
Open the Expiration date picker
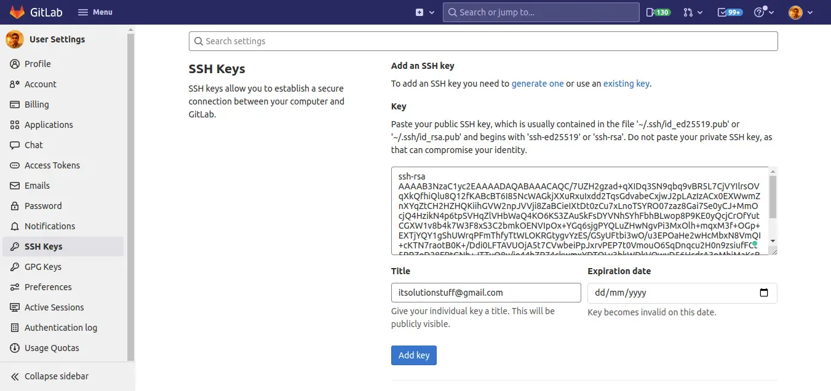(764, 293)
